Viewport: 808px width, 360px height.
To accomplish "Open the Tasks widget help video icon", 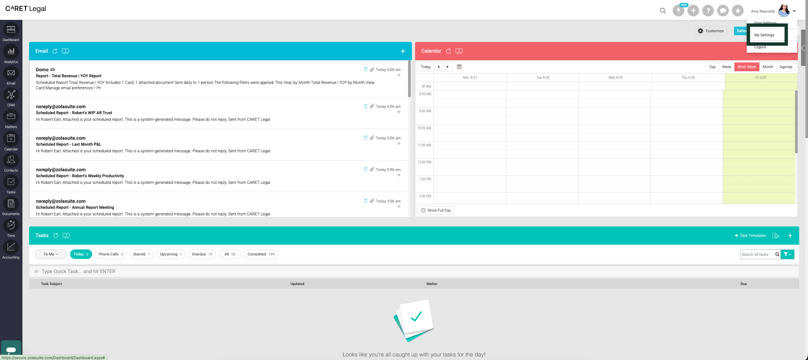I will (x=66, y=236).
